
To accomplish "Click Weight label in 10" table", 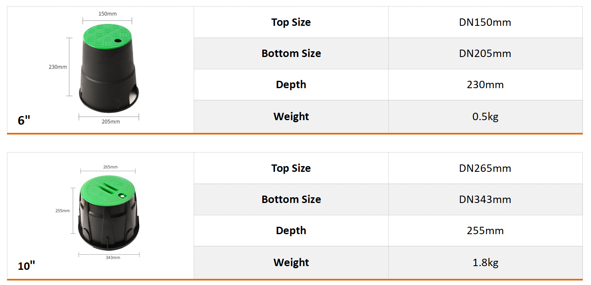I will coord(291,262).
